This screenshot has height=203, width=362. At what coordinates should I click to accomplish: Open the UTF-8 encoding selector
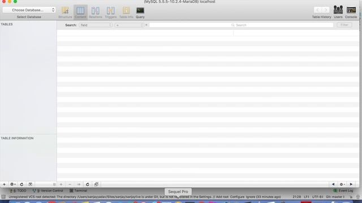318,197
